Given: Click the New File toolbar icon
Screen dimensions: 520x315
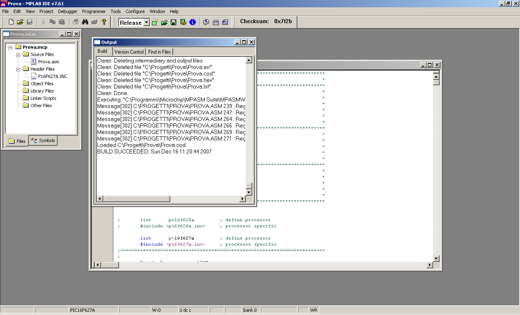Looking at the screenshot, I should 11,22.
